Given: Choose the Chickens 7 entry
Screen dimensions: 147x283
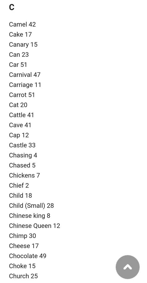Looking at the screenshot, I should [x=24, y=175].
